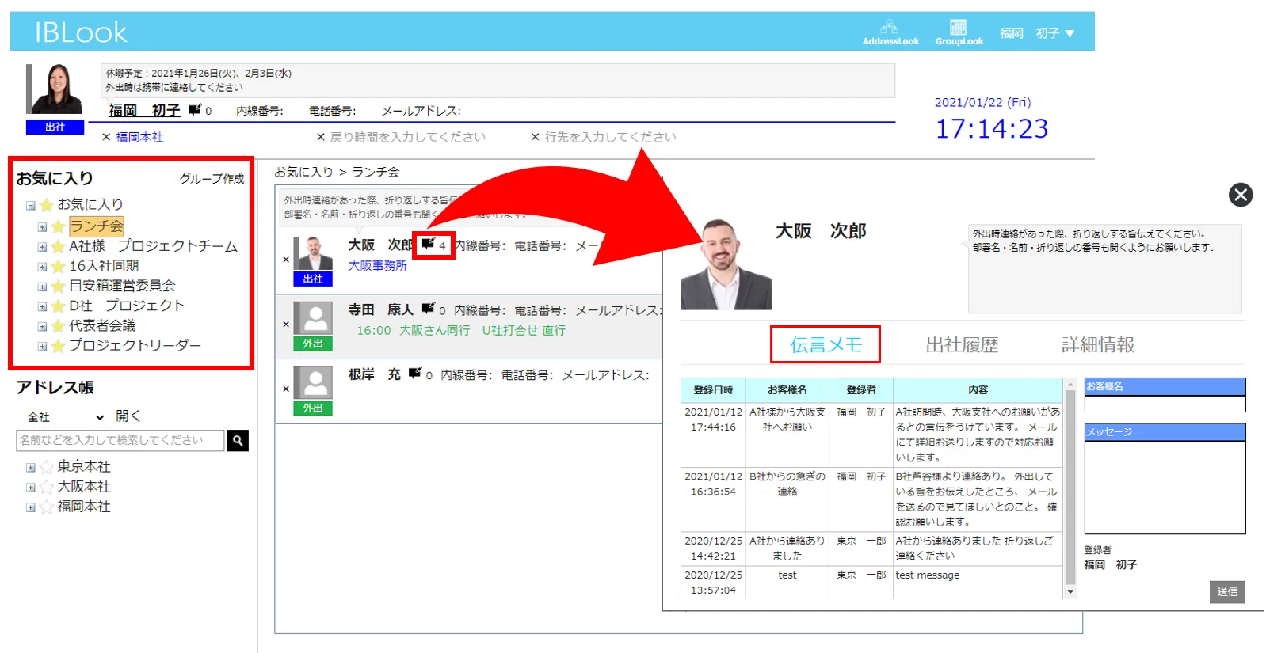Screen dimensions: 1285x653
Task: Click the memo table scrollbar up arrow
Action: [x=1070, y=385]
